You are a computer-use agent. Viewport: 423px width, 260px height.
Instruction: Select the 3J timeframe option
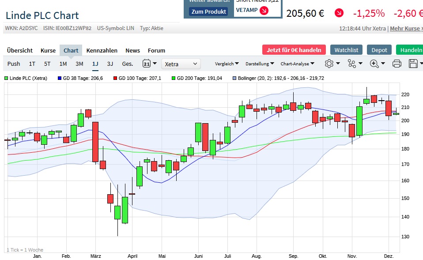pos(110,64)
